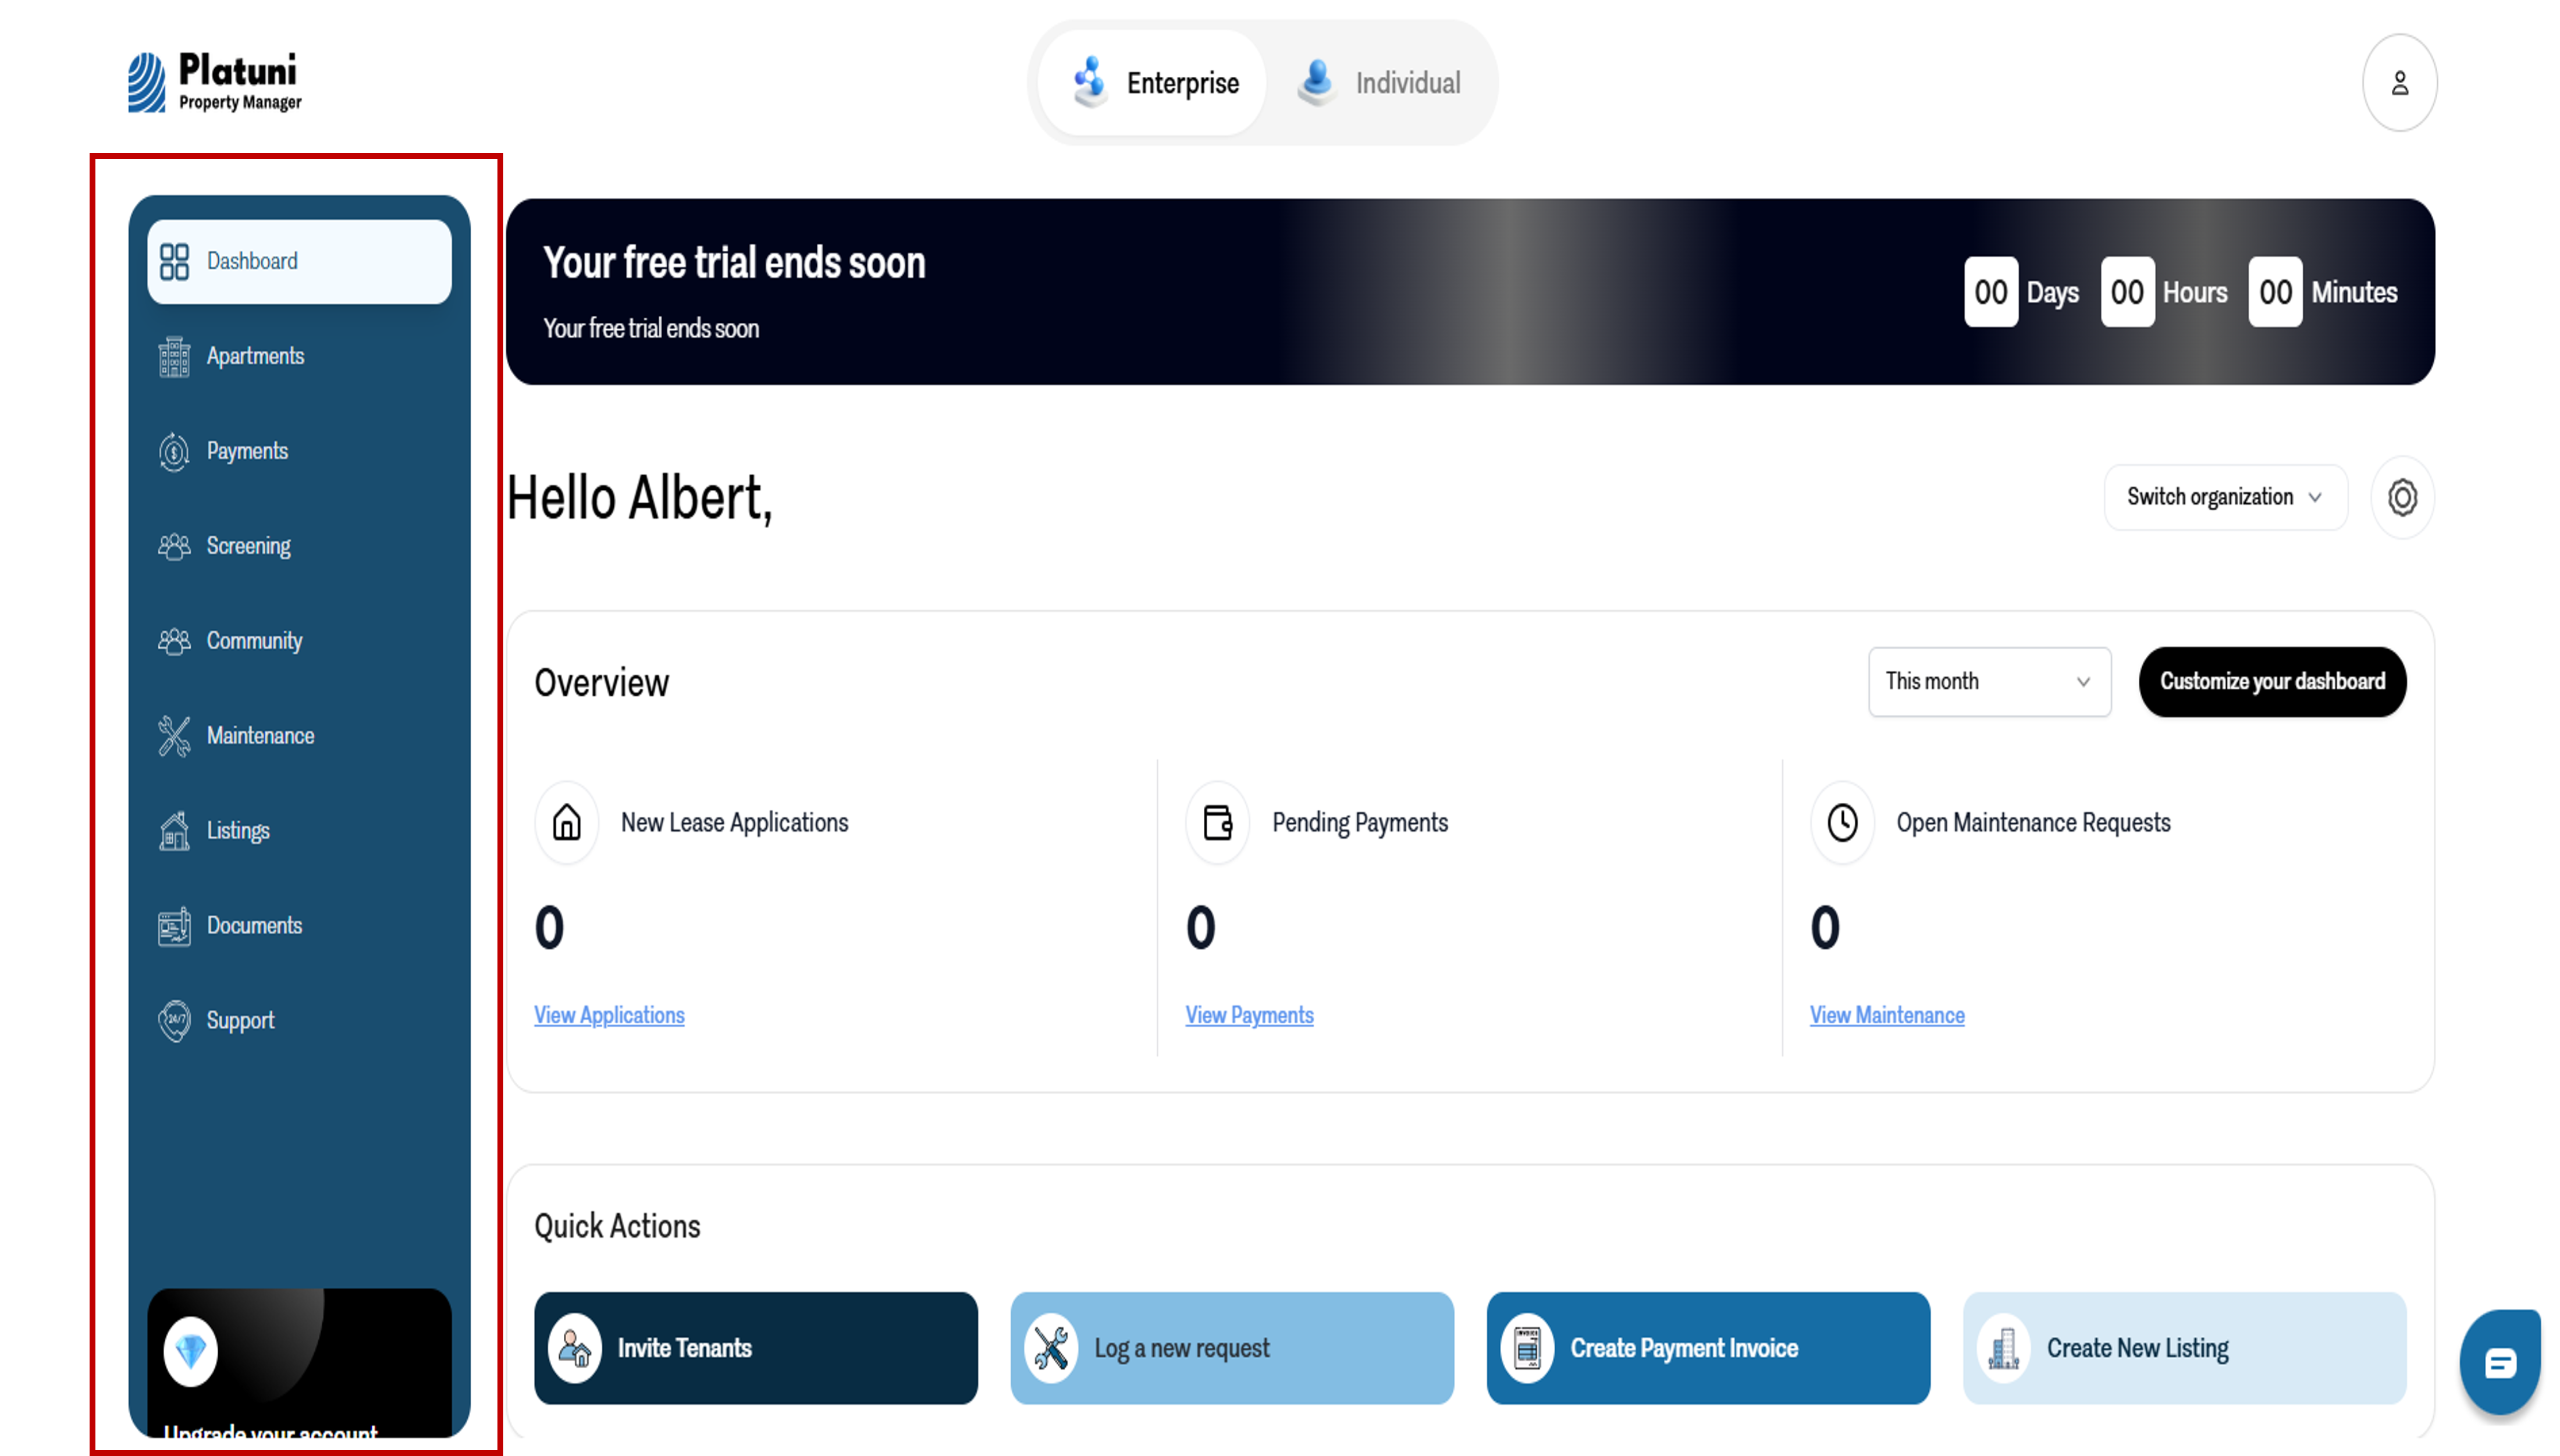Open organization settings gear icon
This screenshot has width=2560, height=1456.
pyautogui.click(x=2402, y=497)
